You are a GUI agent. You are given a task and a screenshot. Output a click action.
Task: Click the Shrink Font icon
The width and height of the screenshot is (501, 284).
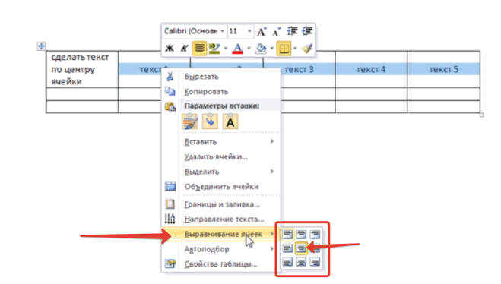[277, 31]
